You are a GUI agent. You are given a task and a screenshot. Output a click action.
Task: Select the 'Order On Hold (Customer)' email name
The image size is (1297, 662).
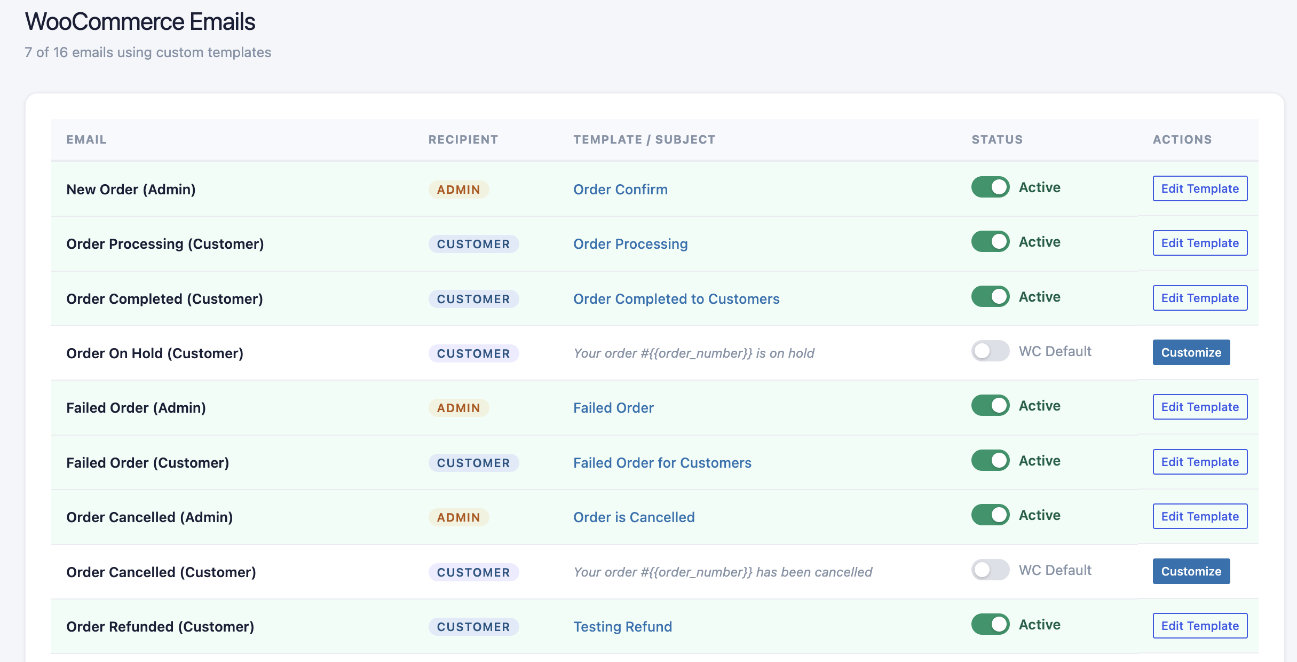[x=155, y=353]
